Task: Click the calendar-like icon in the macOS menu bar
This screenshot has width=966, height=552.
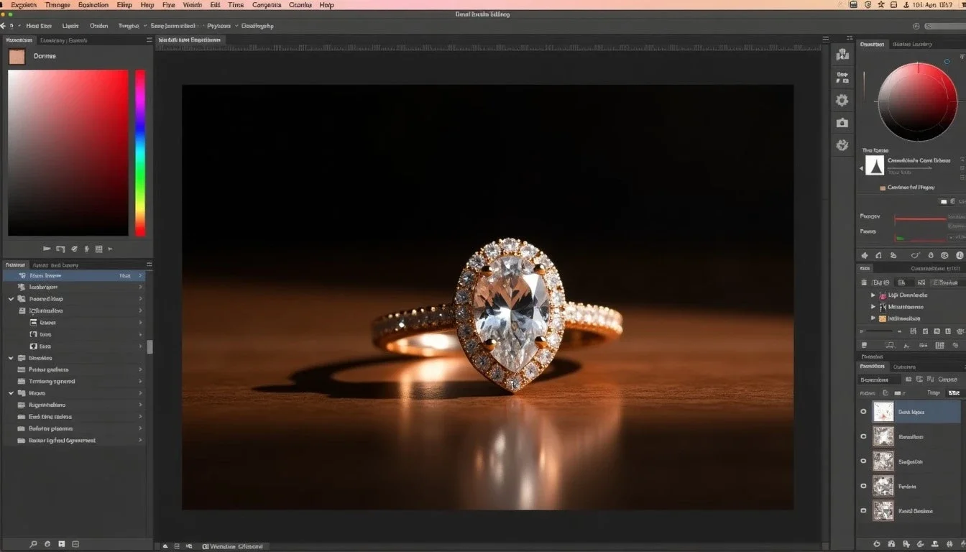Action: [853, 4]
